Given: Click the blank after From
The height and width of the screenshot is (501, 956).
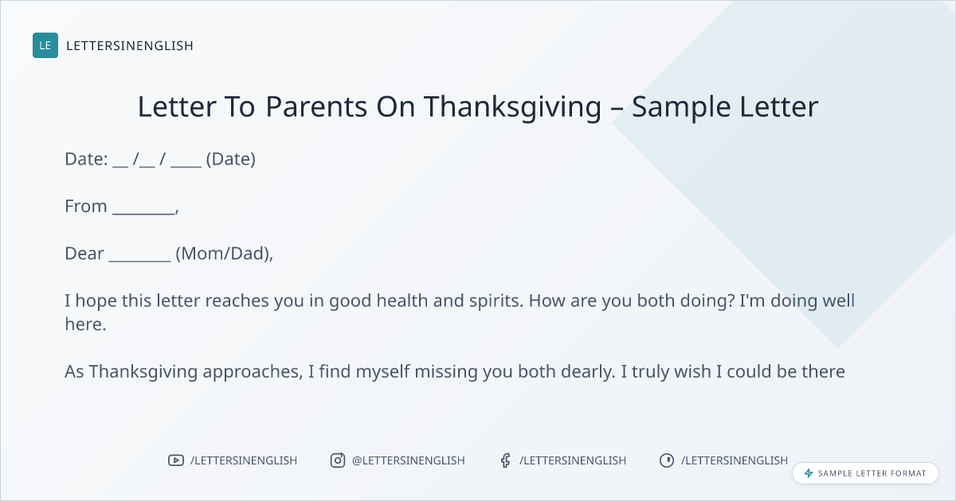Looking at the screenshot, I should [143, 207].
